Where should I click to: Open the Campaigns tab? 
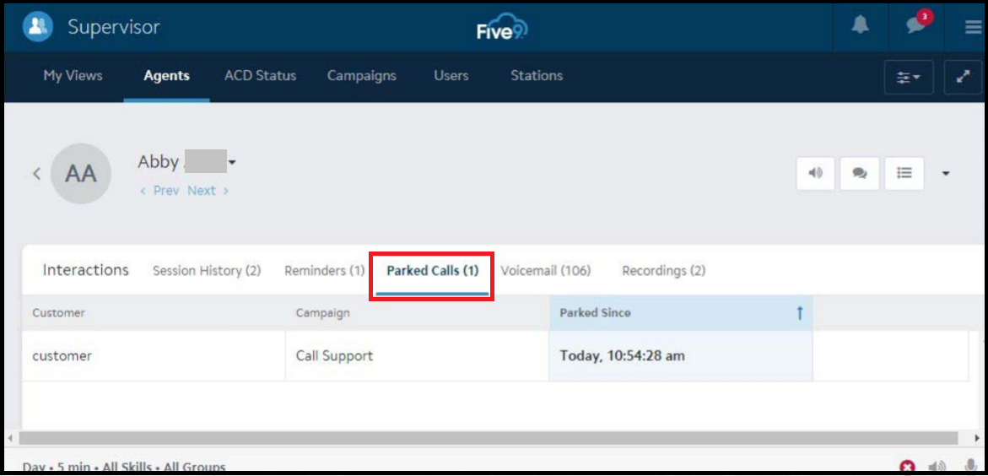(362, 76)
